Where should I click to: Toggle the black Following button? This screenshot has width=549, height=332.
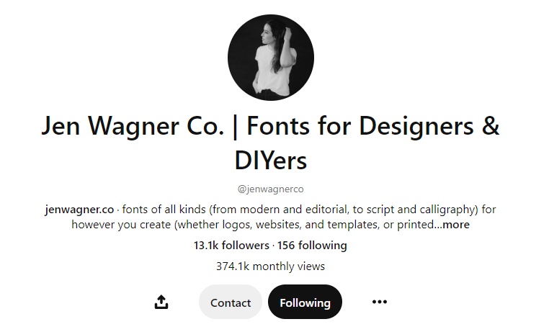point(305,302)
